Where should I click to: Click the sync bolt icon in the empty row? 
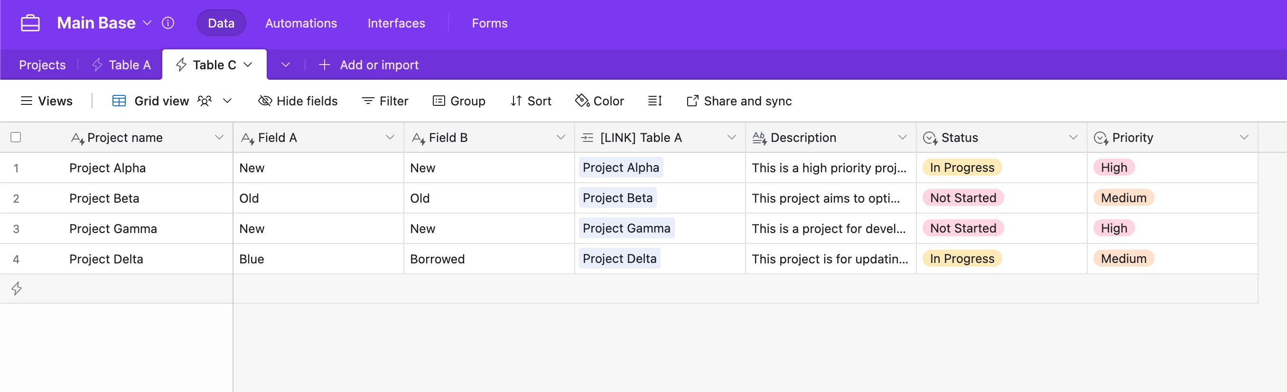point(17,289)
